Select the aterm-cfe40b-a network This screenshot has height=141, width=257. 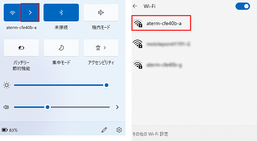[x=161, y=23]
